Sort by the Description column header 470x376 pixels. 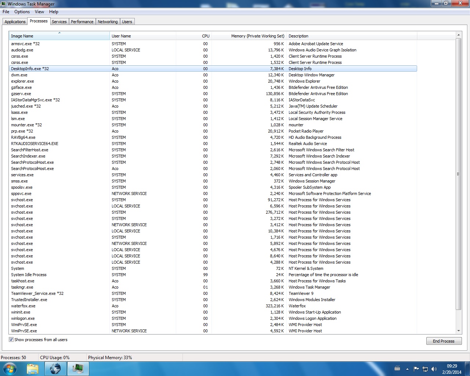click(352, 36)
